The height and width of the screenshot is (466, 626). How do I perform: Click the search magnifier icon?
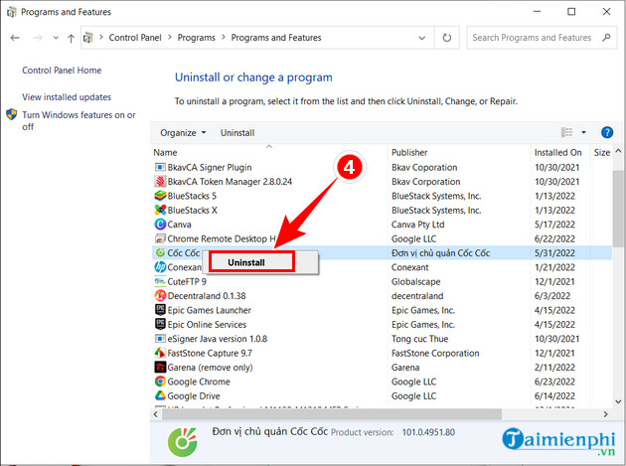pos(606,38)
